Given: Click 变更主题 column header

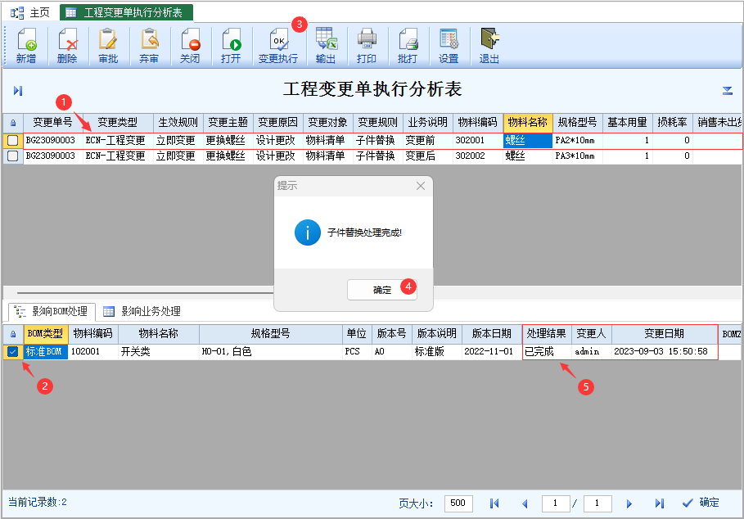Looking at the screenshot, I should (x=228, y=123).
